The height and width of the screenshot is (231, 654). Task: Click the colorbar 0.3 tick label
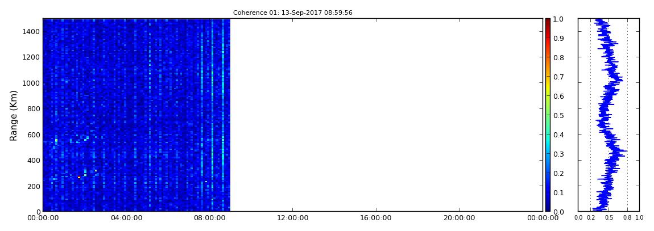click(558, 154)
